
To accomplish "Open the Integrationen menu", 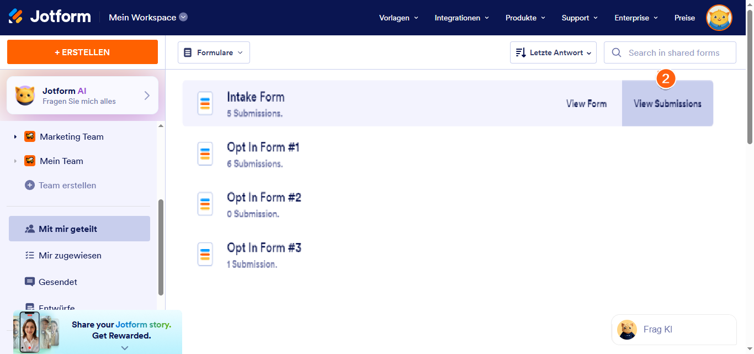I will pyautogui.click(x=461, y=18).
